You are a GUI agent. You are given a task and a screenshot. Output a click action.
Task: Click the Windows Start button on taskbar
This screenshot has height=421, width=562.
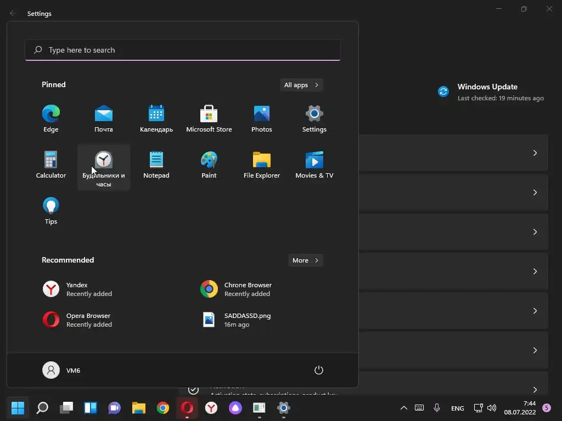tap(18, 408)
